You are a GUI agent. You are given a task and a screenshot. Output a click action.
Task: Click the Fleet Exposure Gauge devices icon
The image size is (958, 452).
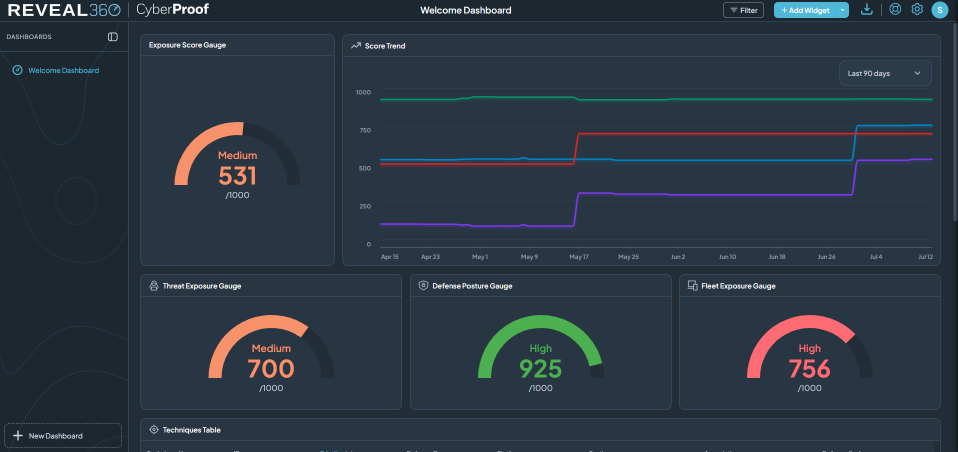pyautogui.click(x=692, y=285)
